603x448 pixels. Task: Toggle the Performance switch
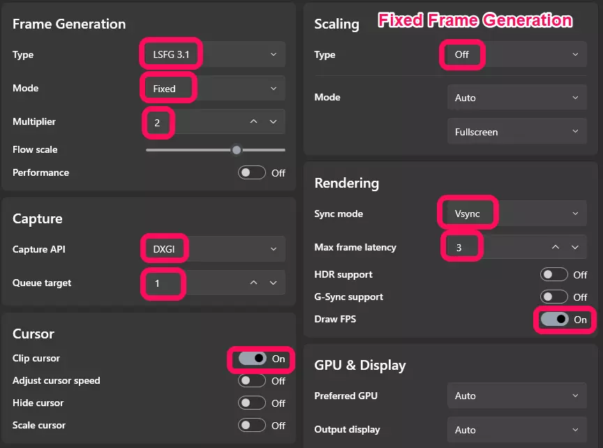click(252, 172)
